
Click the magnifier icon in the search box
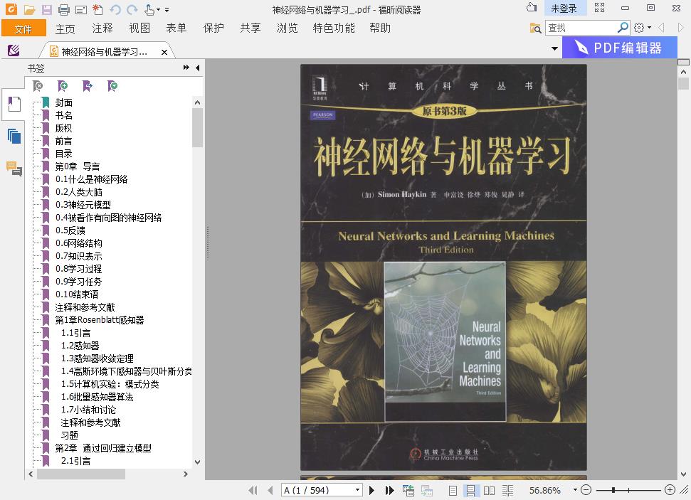623,27
